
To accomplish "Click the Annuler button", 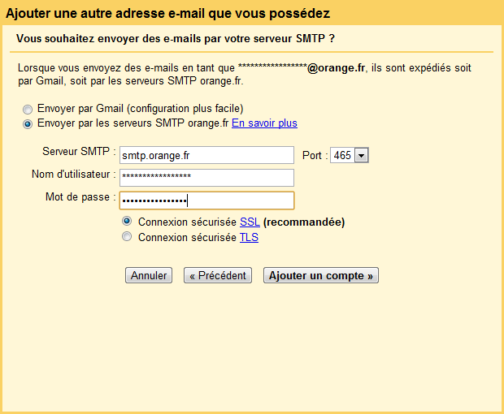I will pos(149,275).
